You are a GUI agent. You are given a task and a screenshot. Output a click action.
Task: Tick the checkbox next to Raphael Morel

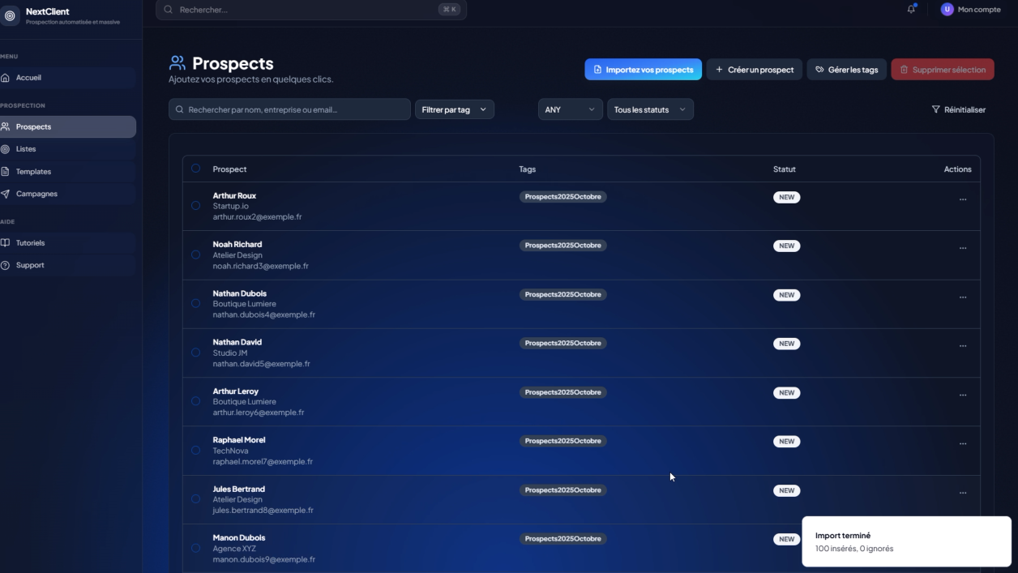(x=195, y=450)
